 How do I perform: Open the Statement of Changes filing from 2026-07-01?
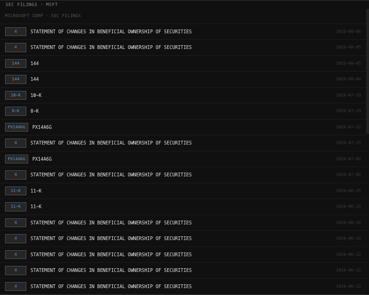(111, 175)
